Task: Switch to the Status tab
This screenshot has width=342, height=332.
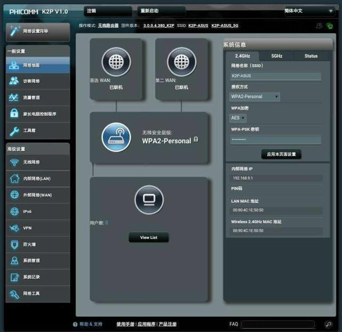Action: click(310, 56)
